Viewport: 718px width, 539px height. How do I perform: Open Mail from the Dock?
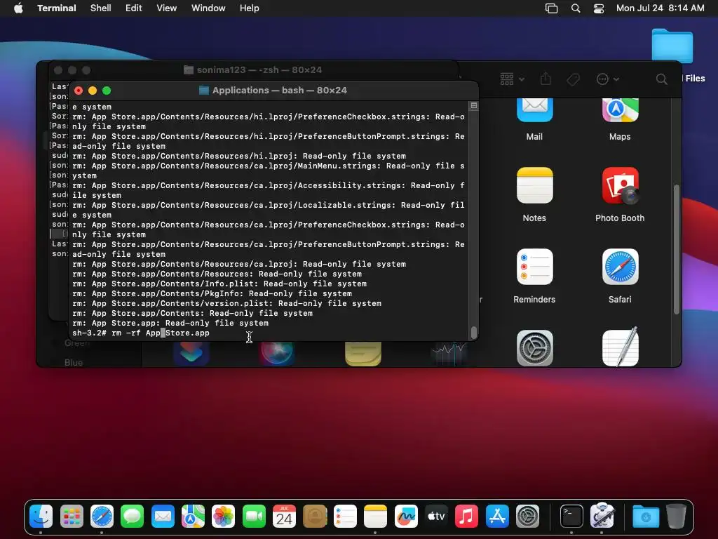click(163, 516)
